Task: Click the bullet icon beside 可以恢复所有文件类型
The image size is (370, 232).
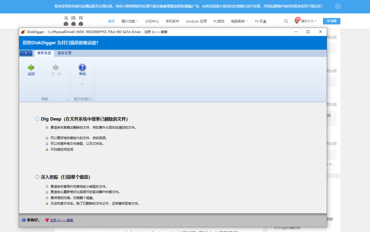Action: 47,144
